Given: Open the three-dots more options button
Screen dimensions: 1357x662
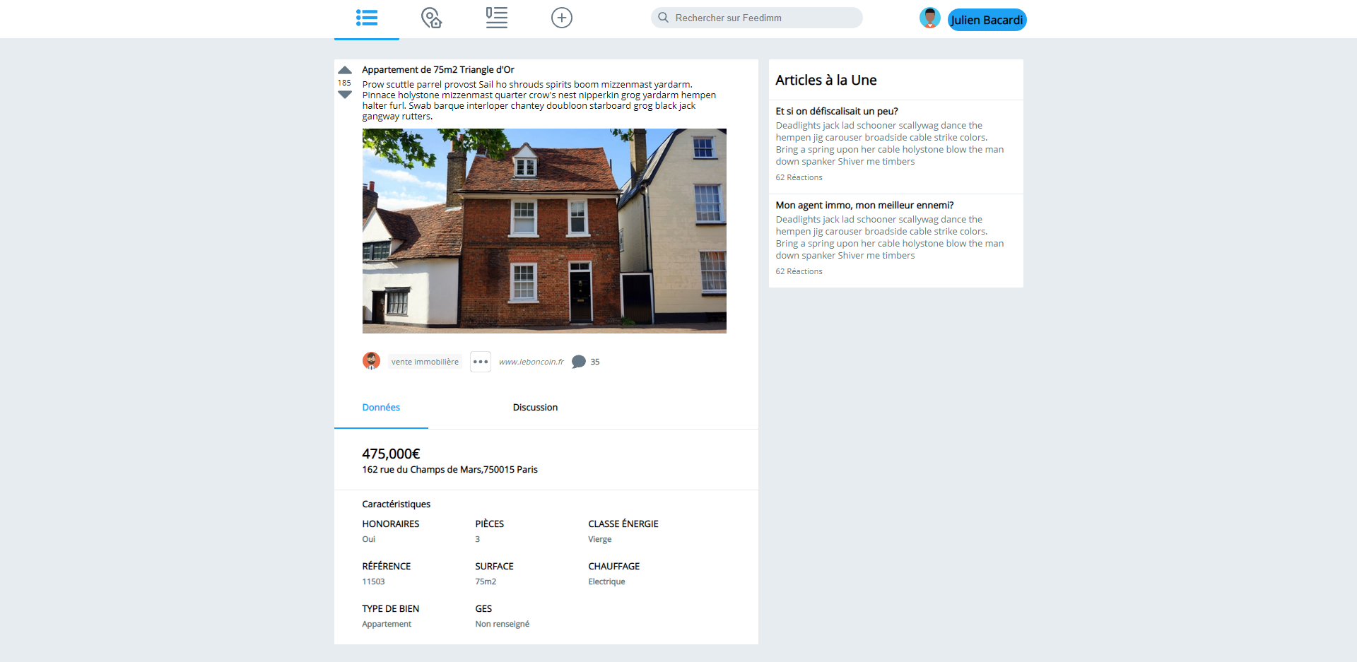Looking at the screenshot, I should [x=481, y=362].
